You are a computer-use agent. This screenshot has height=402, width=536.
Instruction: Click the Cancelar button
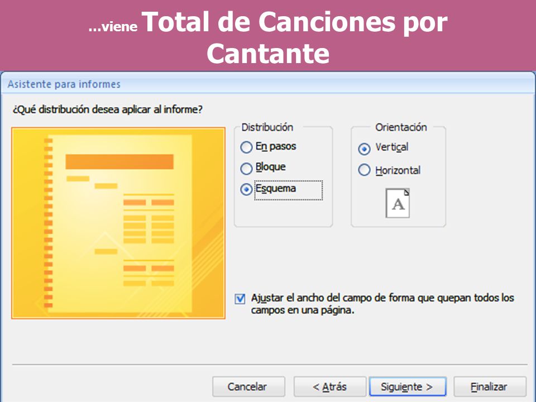[248, 386]
